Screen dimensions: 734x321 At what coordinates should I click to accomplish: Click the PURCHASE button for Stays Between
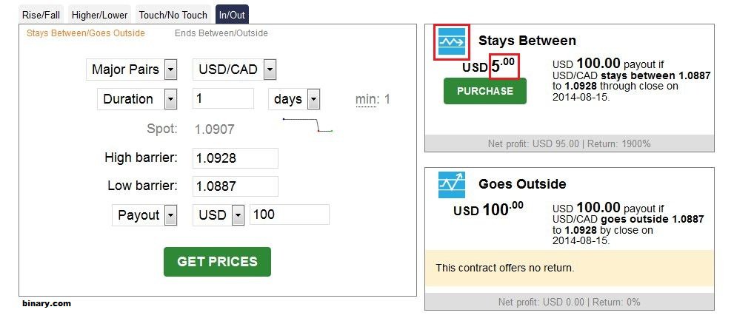pos(485,91)
